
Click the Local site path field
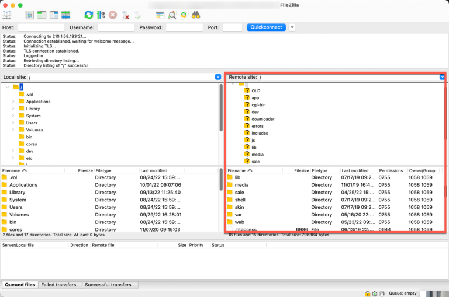(122, 77)
